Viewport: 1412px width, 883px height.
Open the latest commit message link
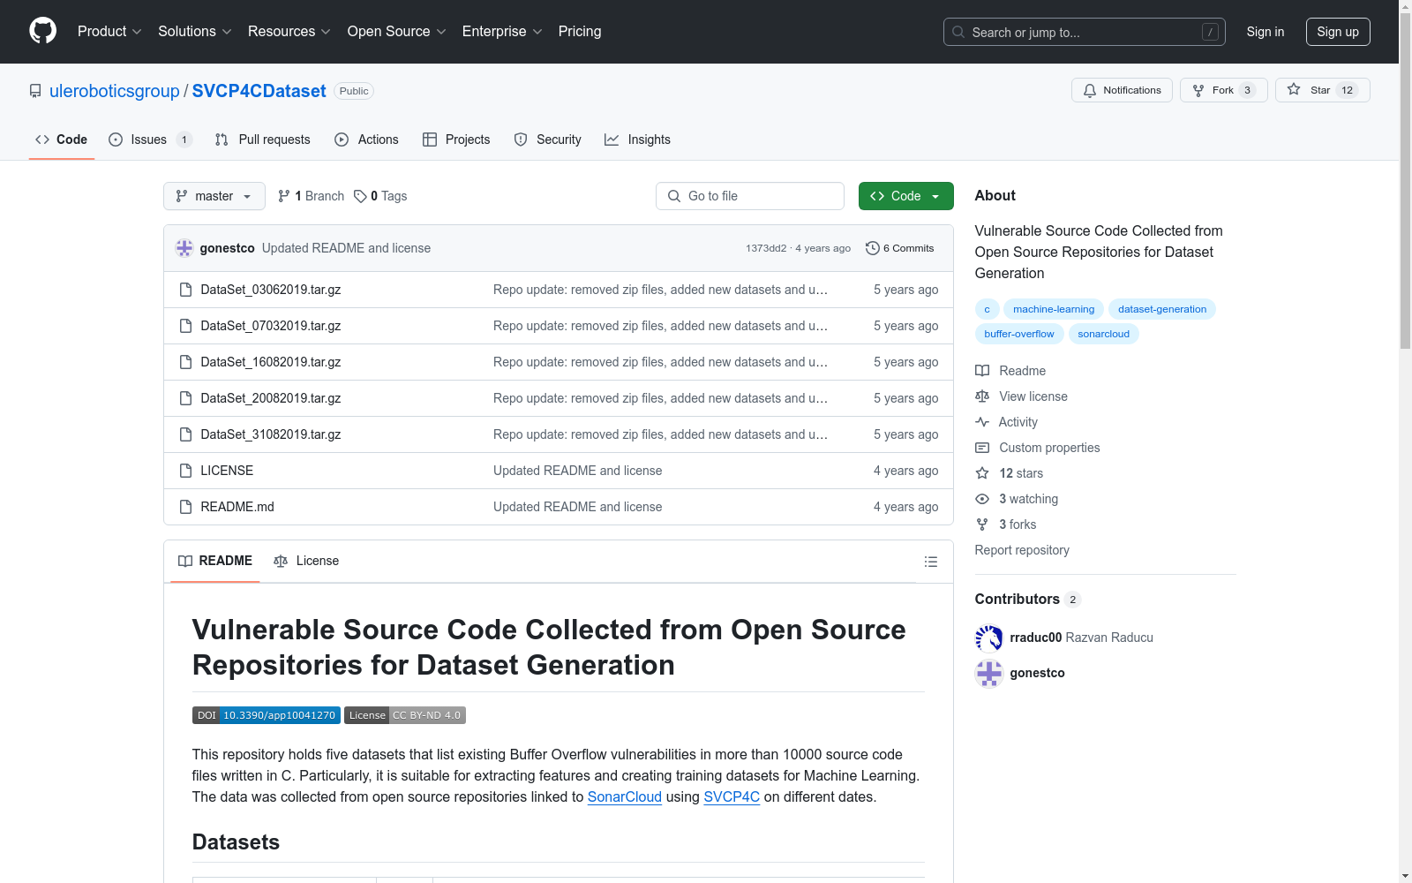[346, 248]
